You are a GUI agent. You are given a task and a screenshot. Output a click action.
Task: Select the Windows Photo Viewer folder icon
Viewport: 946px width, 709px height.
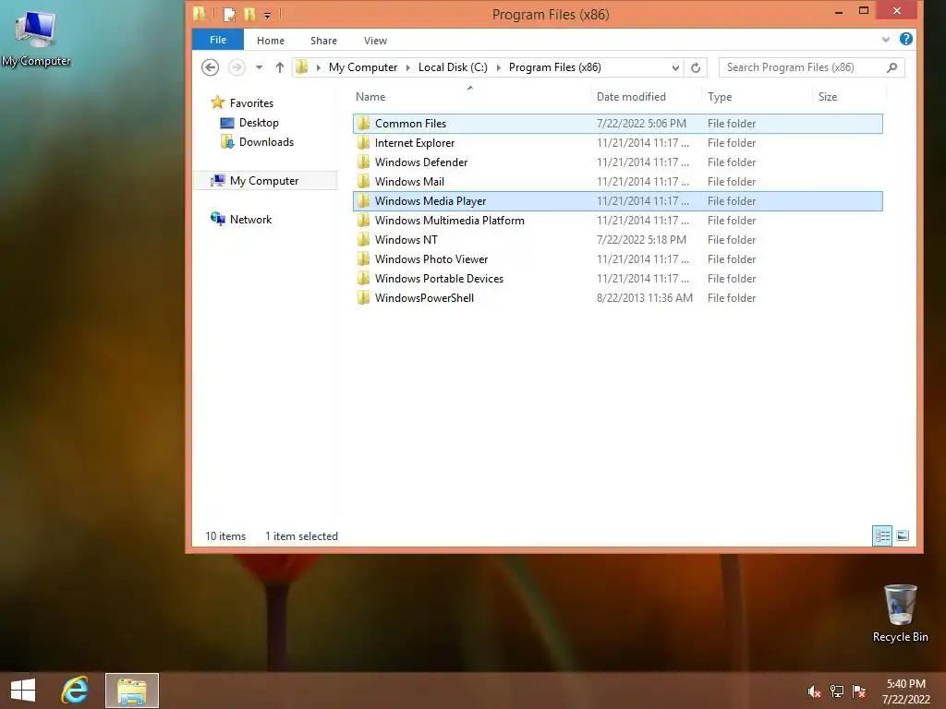pos(363,258)
